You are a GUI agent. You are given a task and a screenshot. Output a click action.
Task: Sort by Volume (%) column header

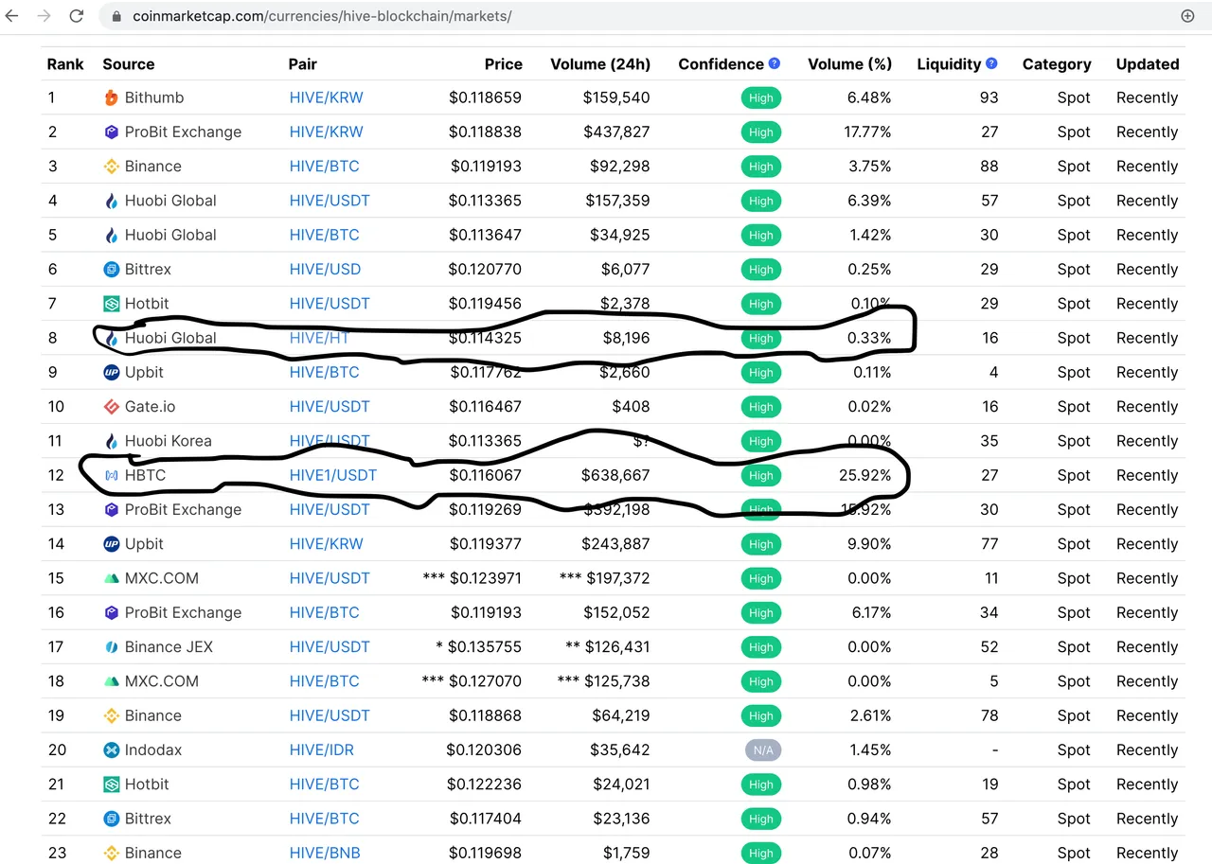(x=849, y=64)
